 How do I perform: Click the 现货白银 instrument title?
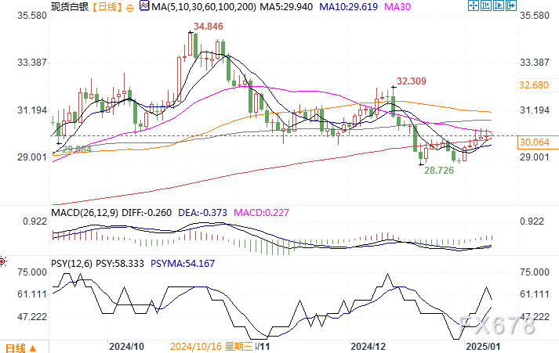(x=69, y=6)
